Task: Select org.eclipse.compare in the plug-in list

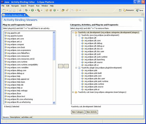Action: point(15,44)
